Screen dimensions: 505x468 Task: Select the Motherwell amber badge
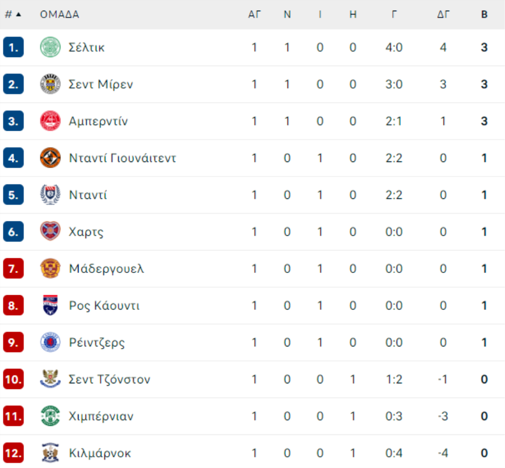[x=50, y=268]
